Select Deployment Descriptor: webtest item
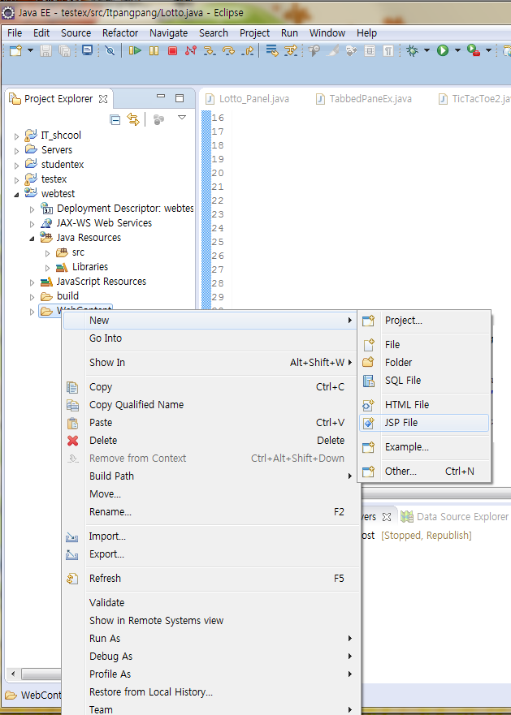This screenshot has width=511, height=715. 117,209
